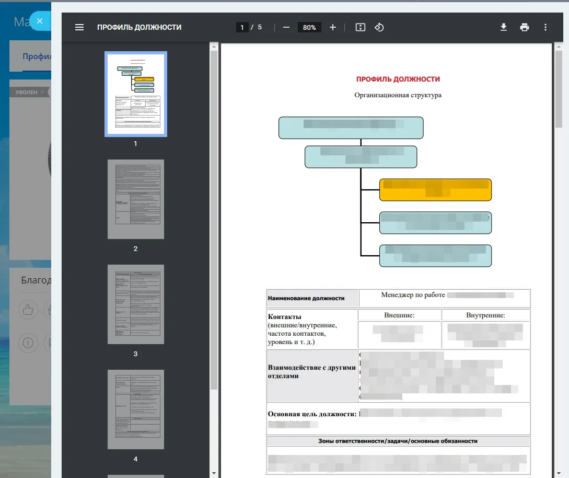Jump to page 3 thumbnail
This screenshot has width=569, height=478.
click(x=136, y=304)
